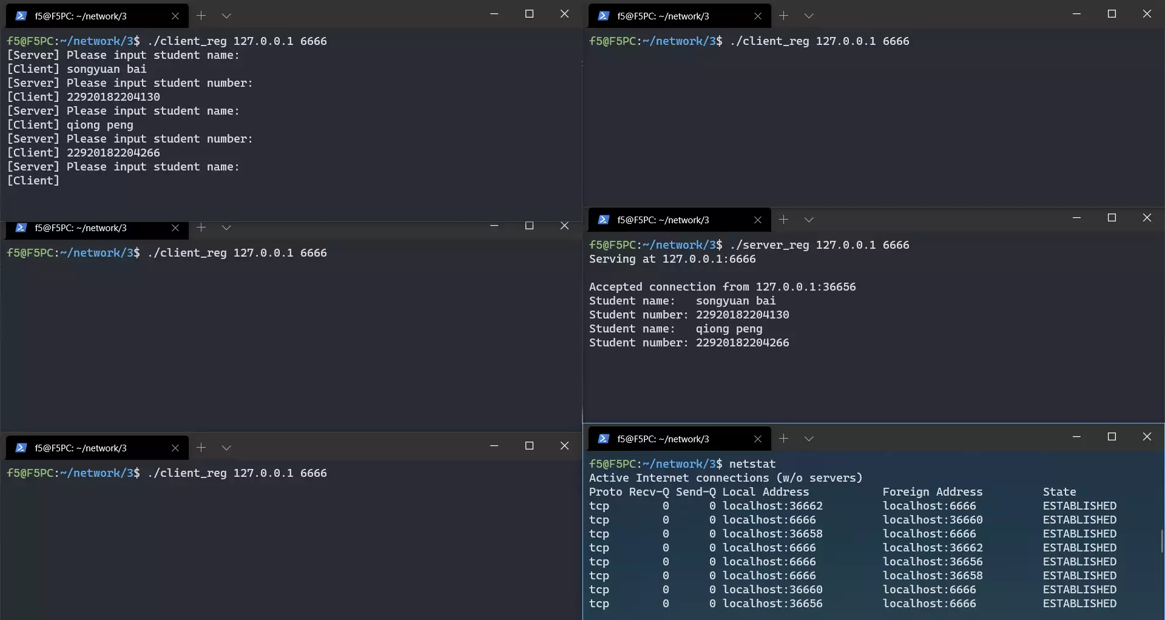
Task: Maximize the songyuan bai client terminal window
Action: click(x=529, y=14)
